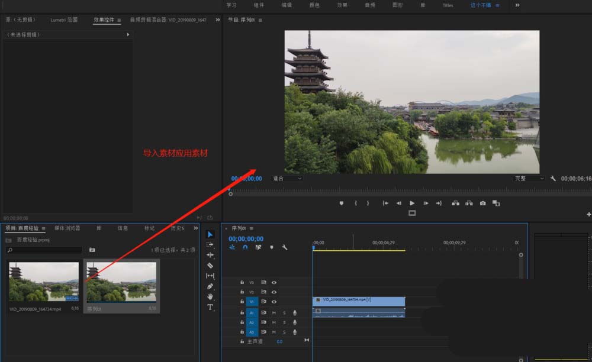
Task: Click the Export Frame camera icon
Action: pos(482,203)
